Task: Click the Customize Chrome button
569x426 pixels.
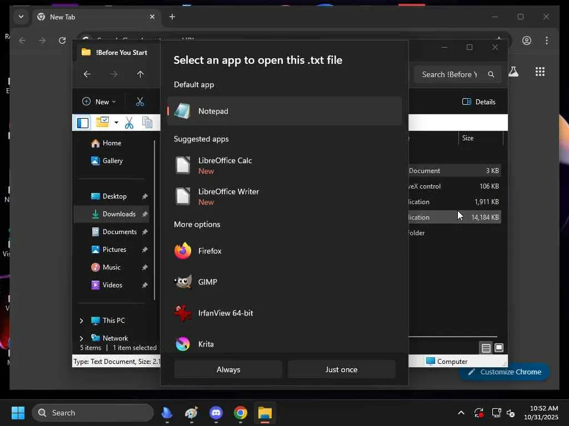Action: (x=505, y=372)
